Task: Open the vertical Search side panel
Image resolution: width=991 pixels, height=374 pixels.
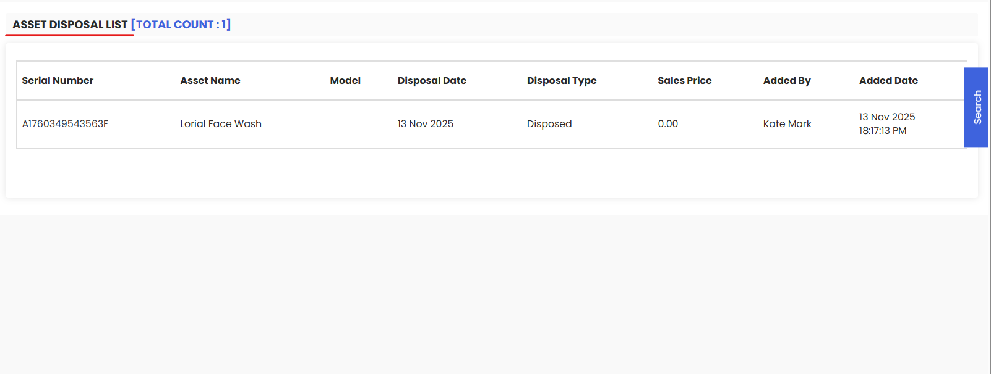Action: pyautogui.click(x=976, y=107)
